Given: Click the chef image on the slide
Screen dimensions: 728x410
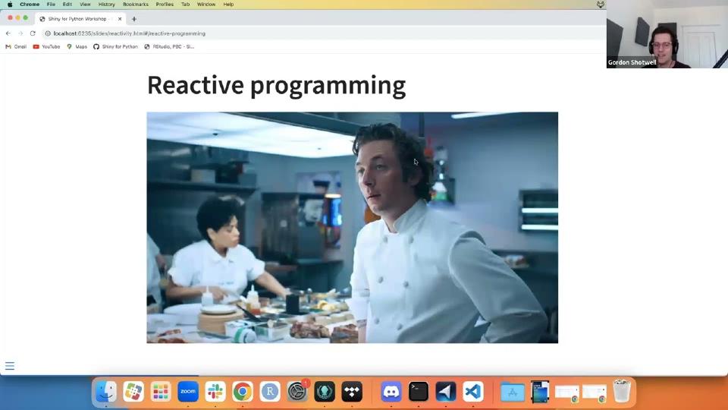Looking at the screenshot, I should [352, 228].
